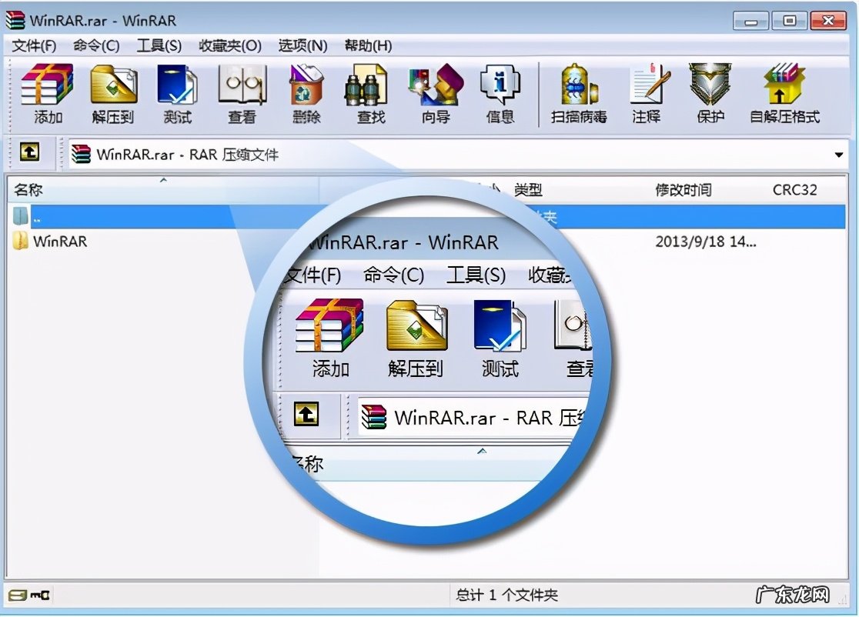
Task: Click the disk icon in status bar
Action: [x=18, y=595]
